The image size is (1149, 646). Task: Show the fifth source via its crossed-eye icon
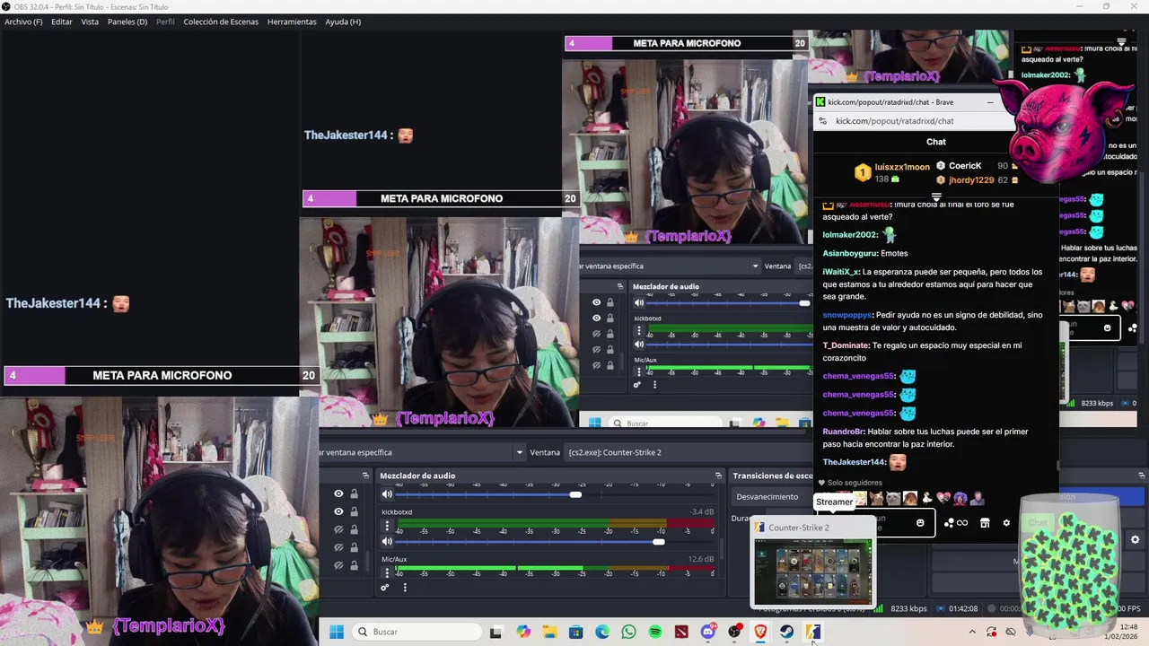[x=338, y=565]
